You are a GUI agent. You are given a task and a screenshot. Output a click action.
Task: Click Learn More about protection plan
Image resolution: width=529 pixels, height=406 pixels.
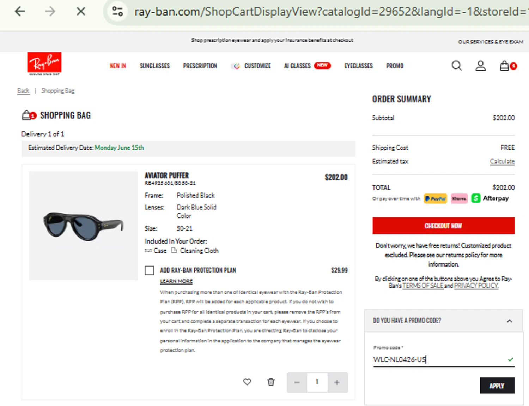pos(176,281)
